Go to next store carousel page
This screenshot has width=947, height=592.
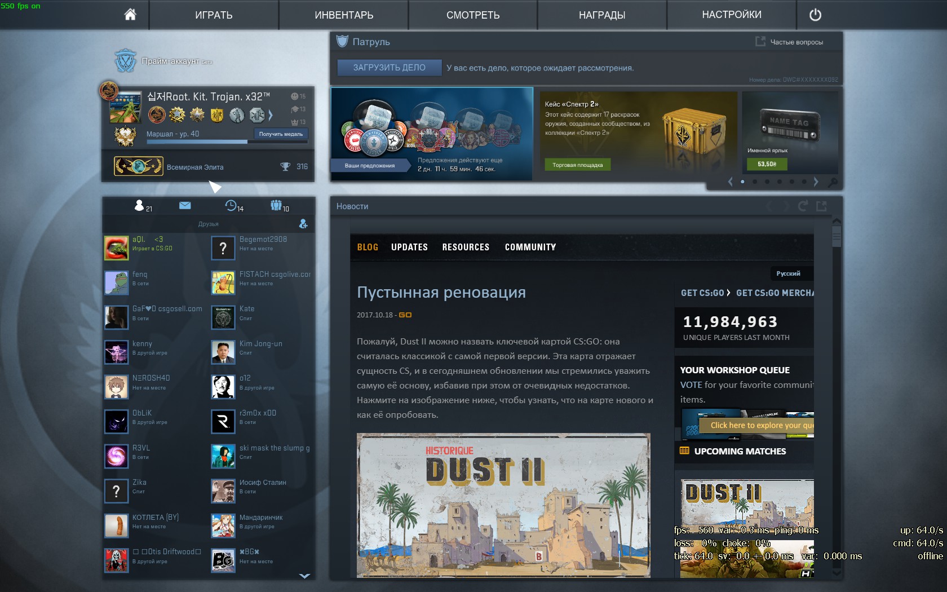816,182
